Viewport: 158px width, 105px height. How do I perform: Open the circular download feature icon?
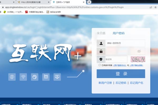click(x=12, y=77)
